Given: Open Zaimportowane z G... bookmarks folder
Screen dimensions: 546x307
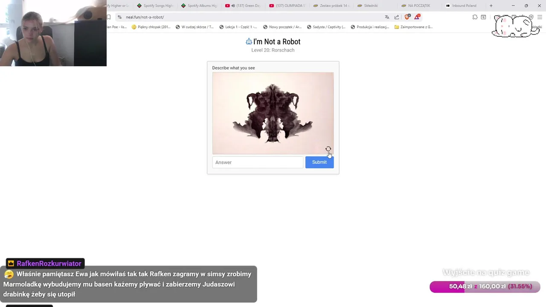Looking at the screenshot, I should (413, 27).
